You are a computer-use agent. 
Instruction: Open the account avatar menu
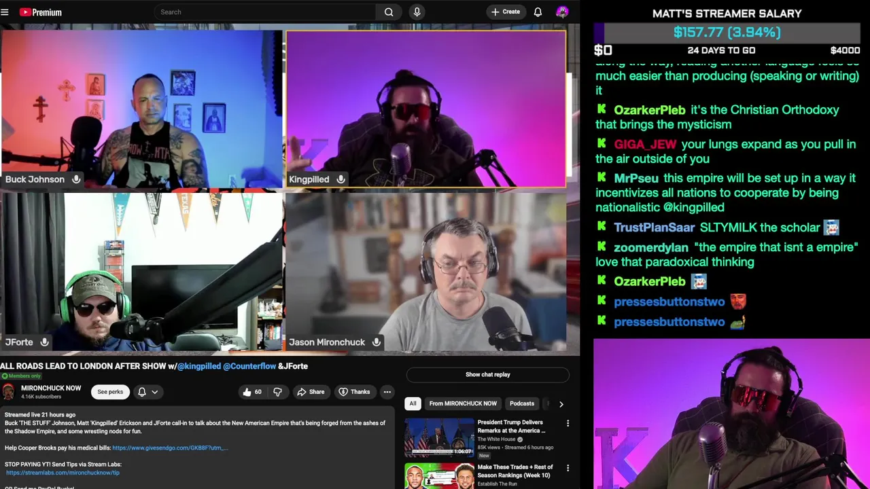pos(562,12)
